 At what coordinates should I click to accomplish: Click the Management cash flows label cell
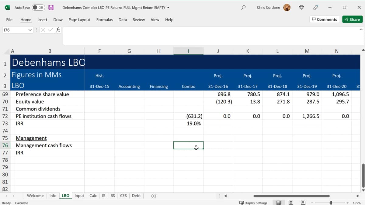pyautogui.click(x=50, y=145)
